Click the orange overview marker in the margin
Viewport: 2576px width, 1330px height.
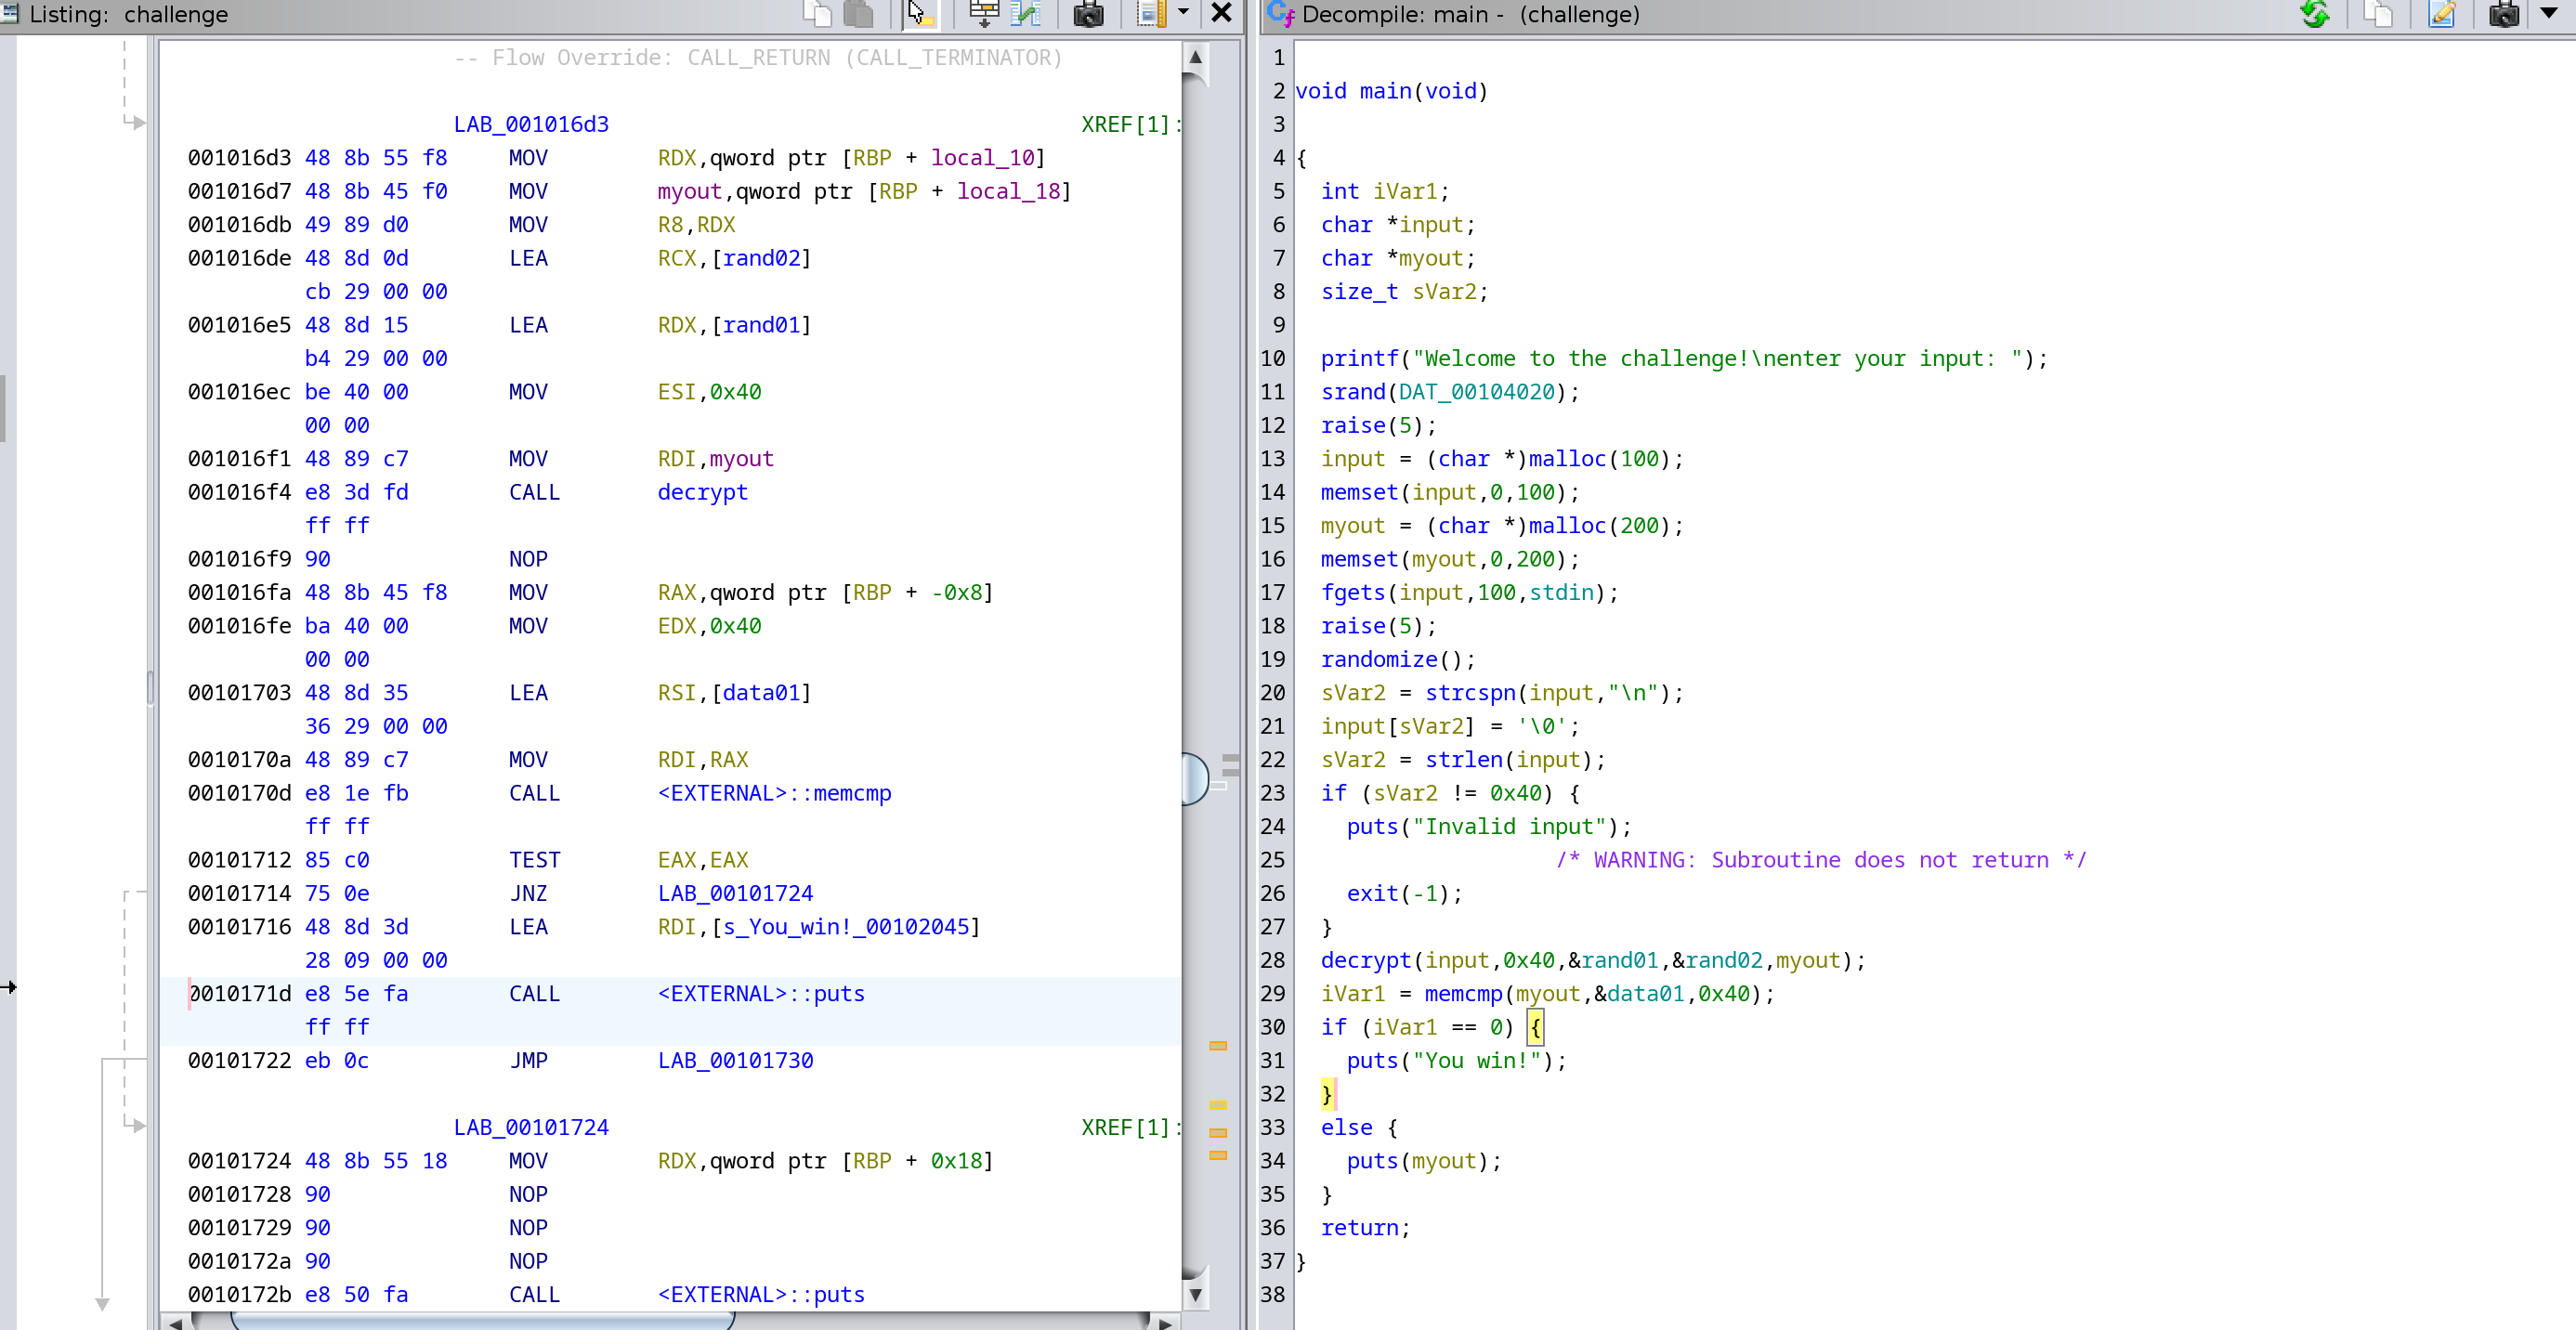[1218, 1045]
